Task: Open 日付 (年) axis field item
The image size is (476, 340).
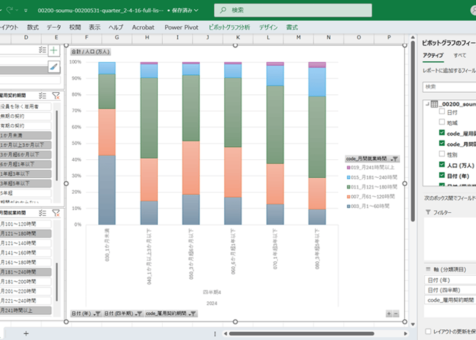Action: [x=450, y=280]
